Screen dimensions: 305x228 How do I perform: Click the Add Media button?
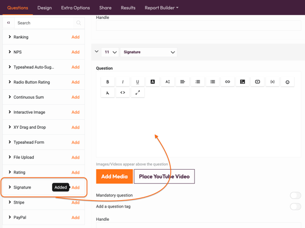tap(114, 176)
